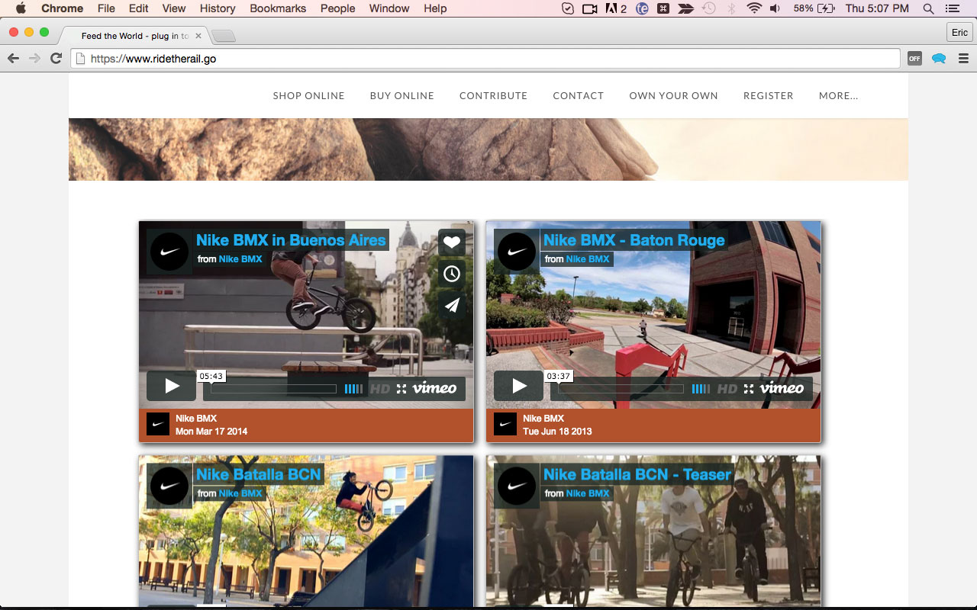Go to SHOP ONLINE page
The image size is (977, 610).
pyautogui.click(x=309, y=95)
